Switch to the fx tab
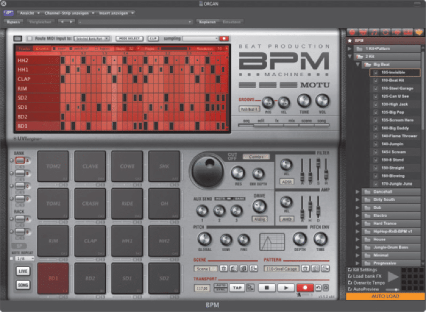Image resolution: width=426 pixels, height=312 pixels. pos(276,122)
